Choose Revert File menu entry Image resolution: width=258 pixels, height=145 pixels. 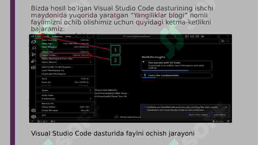tap(65, 104)
